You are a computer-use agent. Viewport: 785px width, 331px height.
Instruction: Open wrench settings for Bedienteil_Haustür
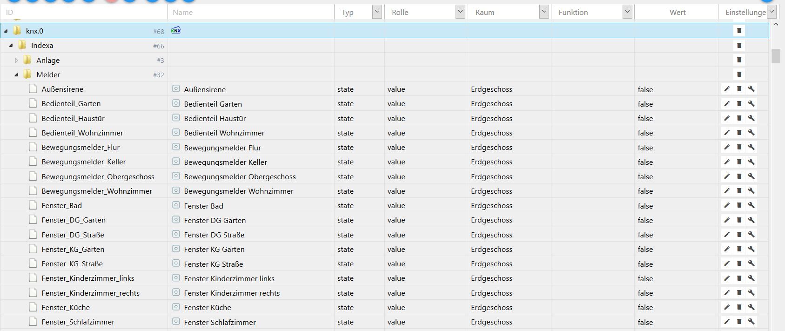751,118
